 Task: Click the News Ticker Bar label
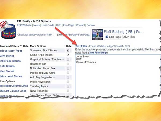39,91
